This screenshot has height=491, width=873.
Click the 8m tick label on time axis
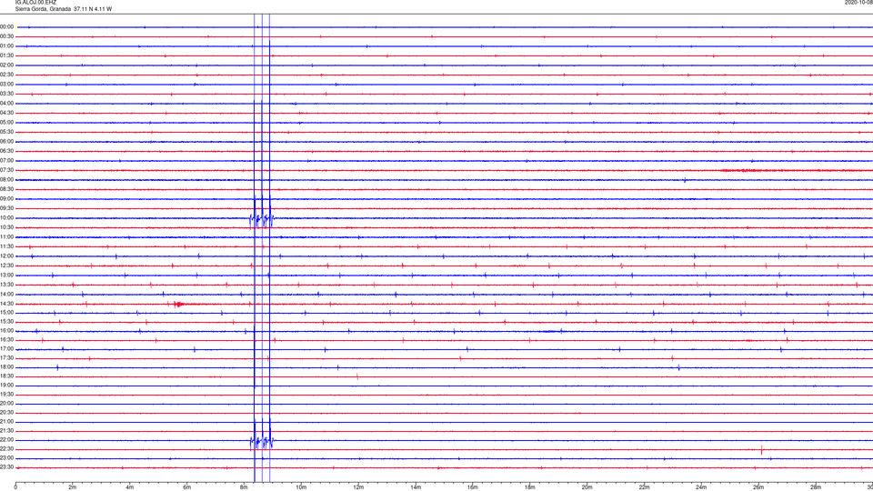coord(244,487)
